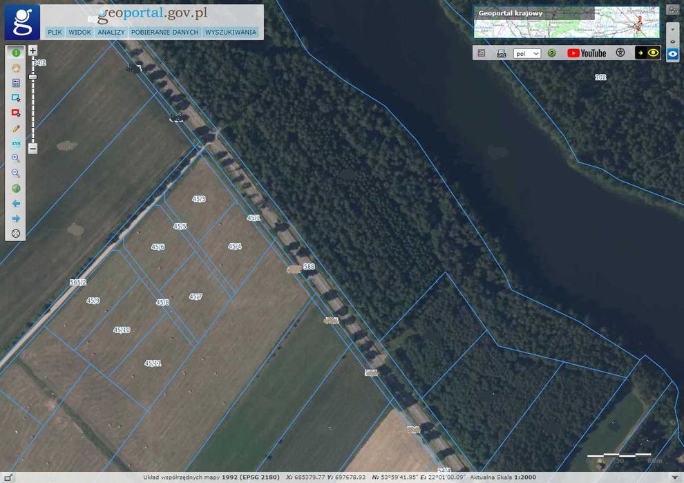Click the plus zoom-in button

[x=32, y=50]
